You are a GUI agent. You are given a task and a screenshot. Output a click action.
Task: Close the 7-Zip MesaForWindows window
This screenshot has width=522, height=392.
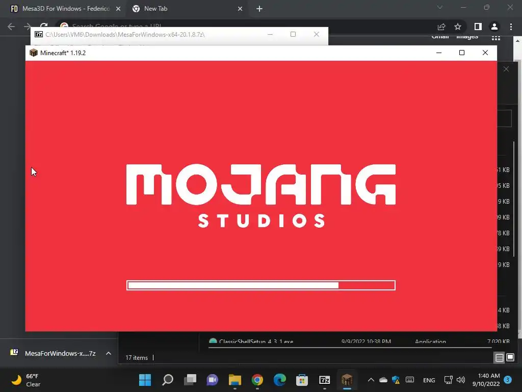pyautogui.click(x=316, y=34)
